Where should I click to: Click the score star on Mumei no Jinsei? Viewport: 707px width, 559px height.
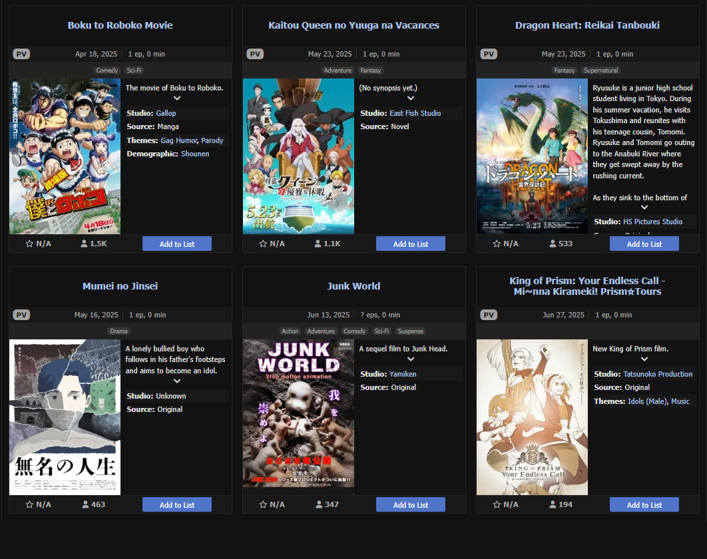(x=29, y=504)
